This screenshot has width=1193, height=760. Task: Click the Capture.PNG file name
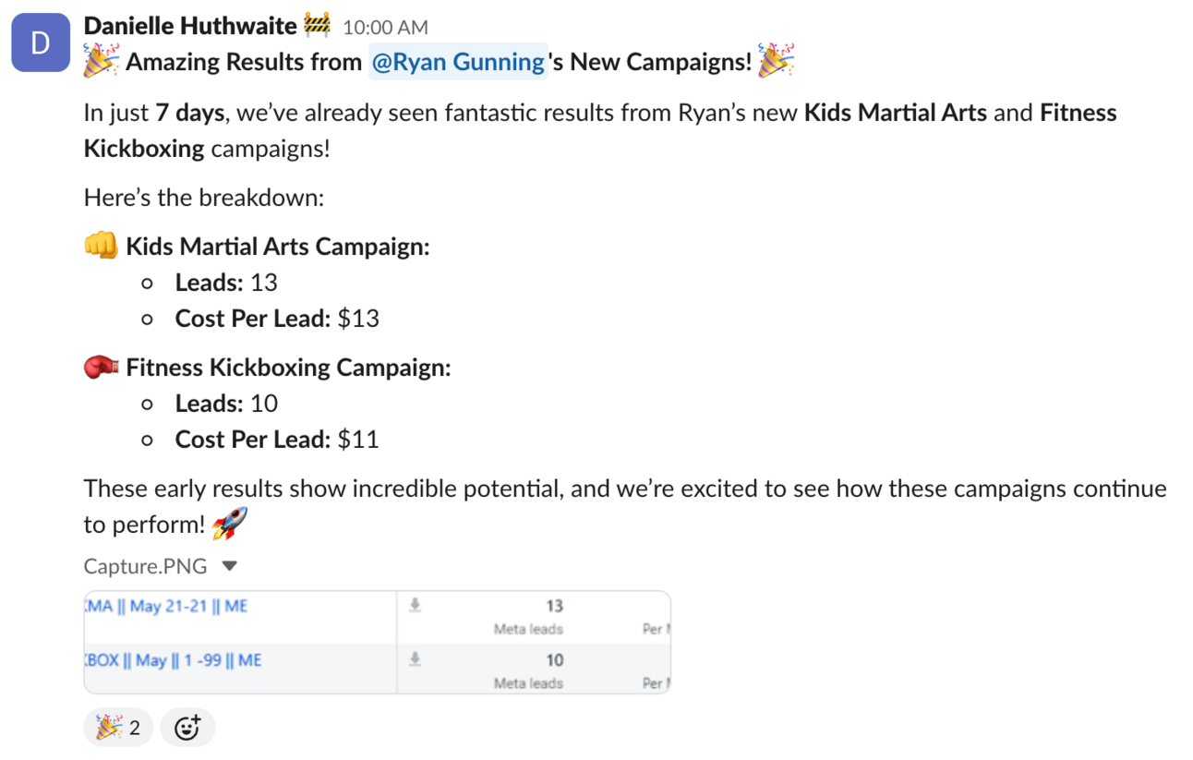[145, 565]
